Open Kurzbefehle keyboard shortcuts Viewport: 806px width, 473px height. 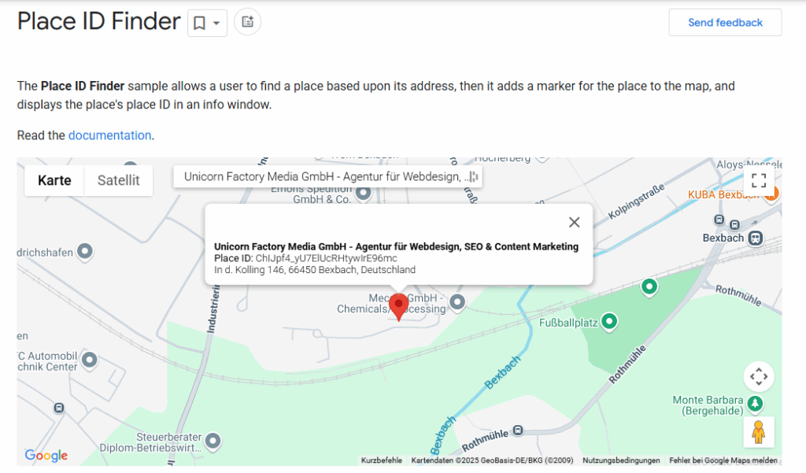pos(382,460)
